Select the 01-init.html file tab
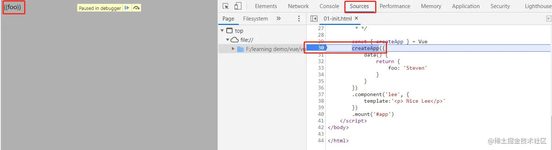 coord(338,18)
